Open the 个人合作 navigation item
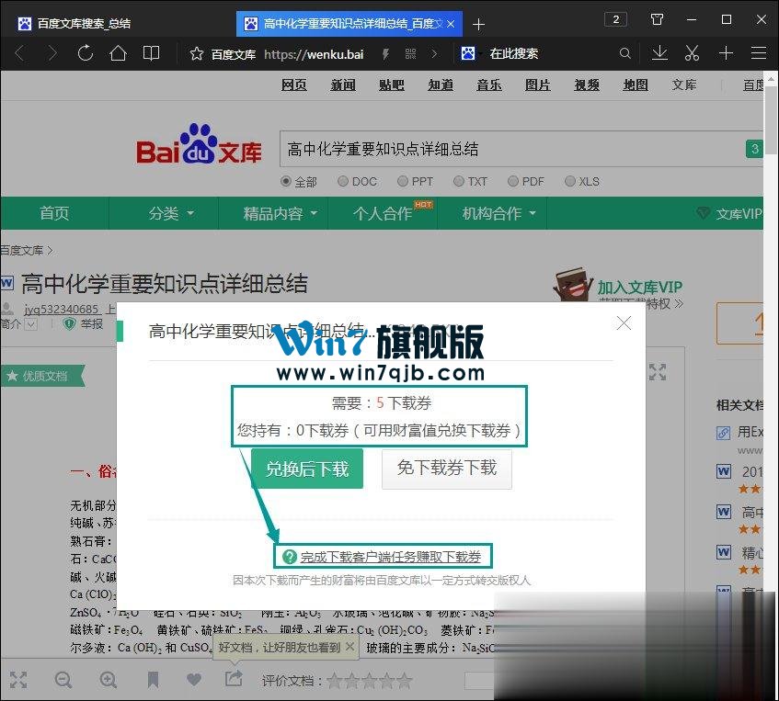Image resolution: width=779 pixels, height=701 pixels. coord(383,213)
